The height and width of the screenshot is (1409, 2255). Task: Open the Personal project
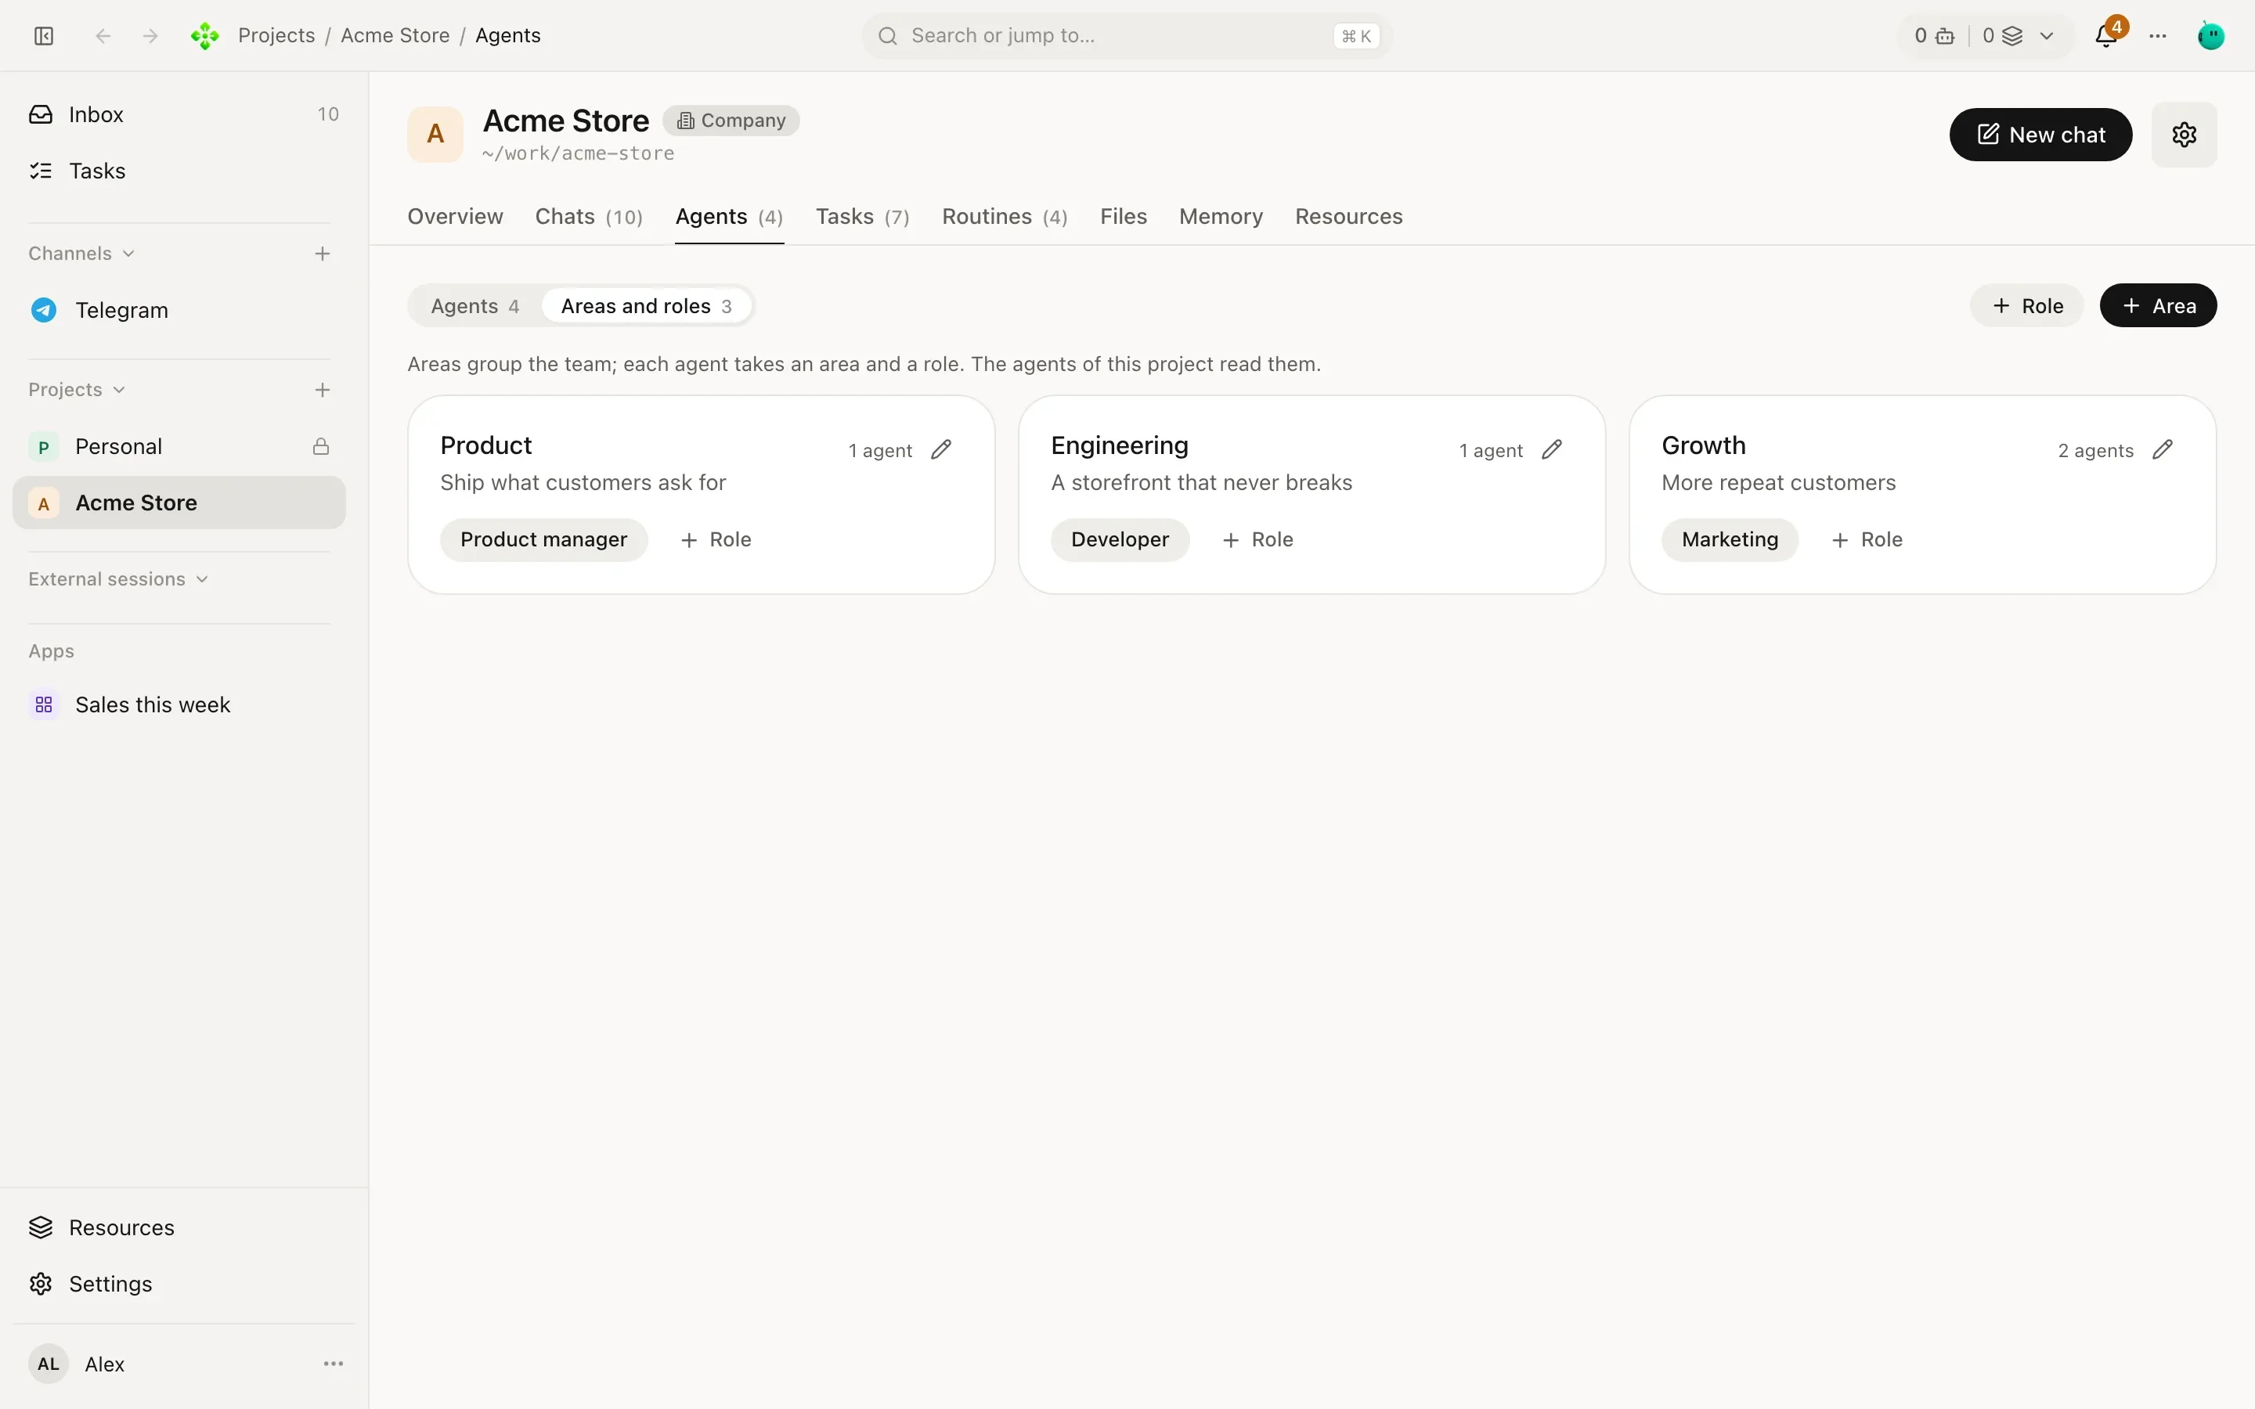179,446
